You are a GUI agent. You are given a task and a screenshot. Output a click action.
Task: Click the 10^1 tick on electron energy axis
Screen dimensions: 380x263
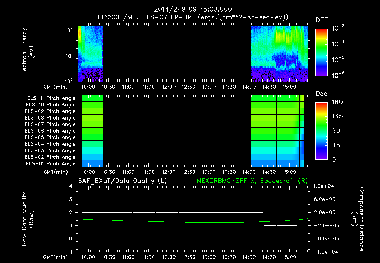[x=69, y=56]
